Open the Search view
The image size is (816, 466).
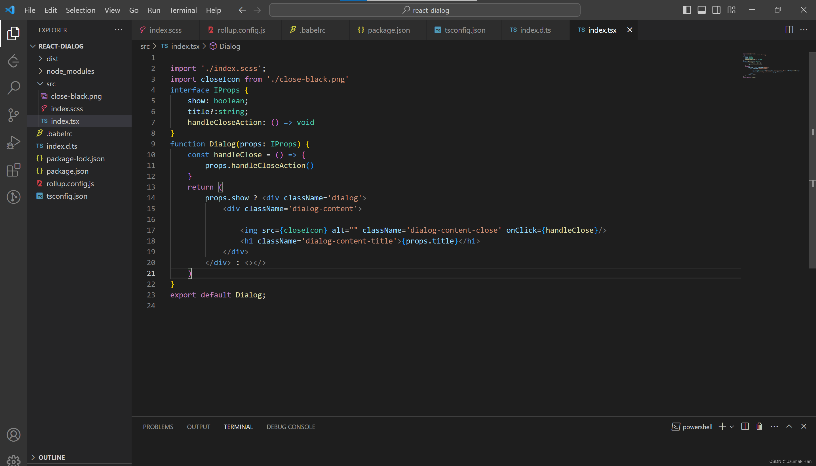coord(13,87)
